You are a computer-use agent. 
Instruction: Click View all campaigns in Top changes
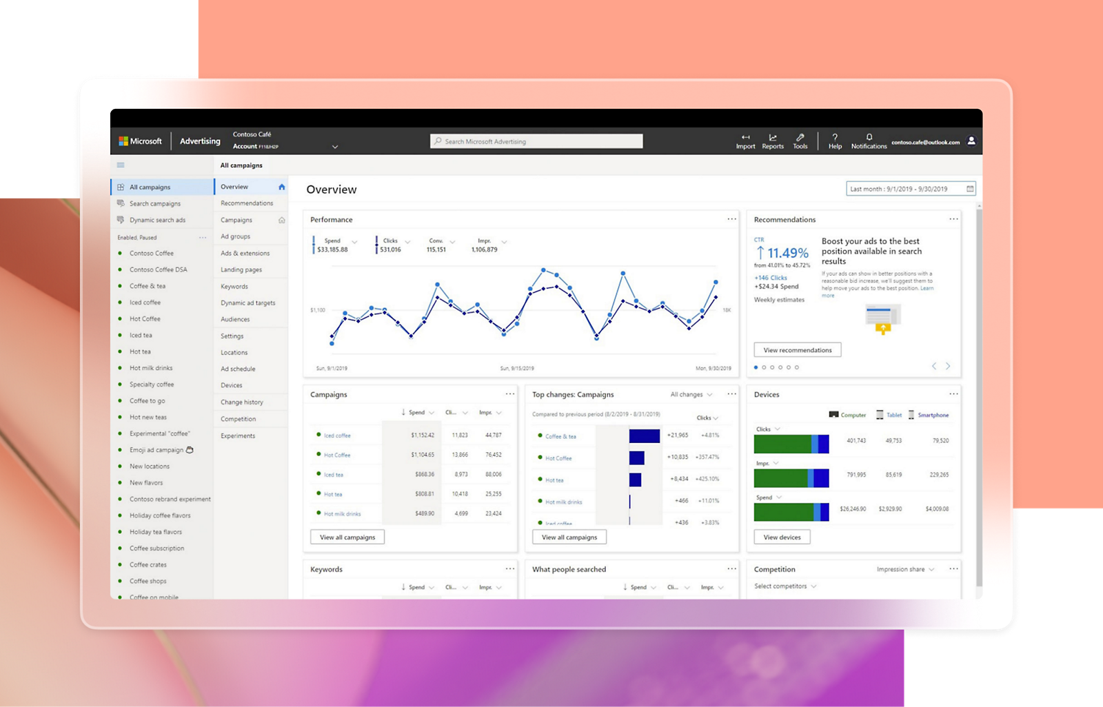pyautogui.click(x=569, y=537)
